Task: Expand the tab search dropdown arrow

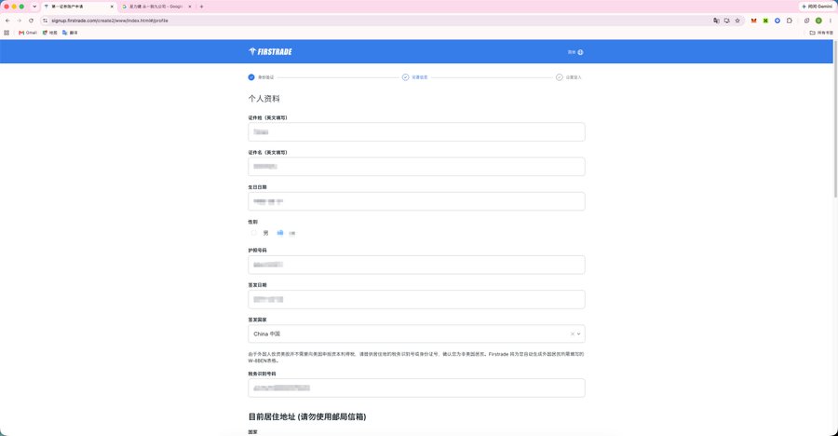Action: pos(34,7)
